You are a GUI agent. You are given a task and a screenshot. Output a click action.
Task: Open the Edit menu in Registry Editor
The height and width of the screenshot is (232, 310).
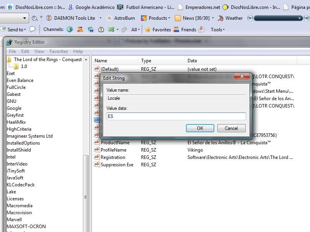point(25,51)
